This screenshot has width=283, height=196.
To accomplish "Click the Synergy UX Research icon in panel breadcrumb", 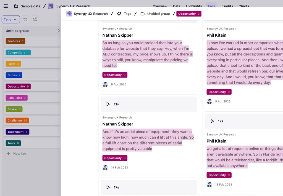I will click(x=69, y=14).
